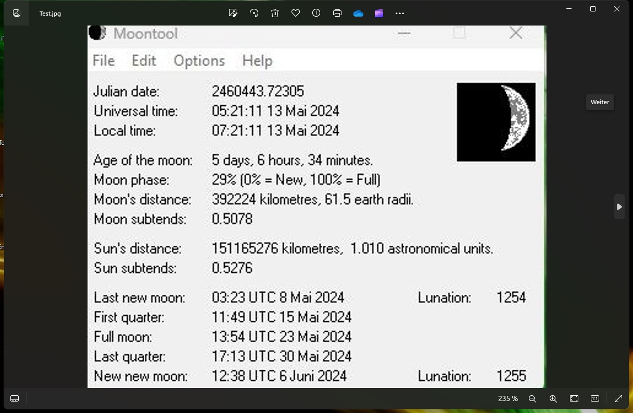The image size is (633, 413).
Task: Click the Photos app icon beside Test.jpg
Action: pos(17,13)
